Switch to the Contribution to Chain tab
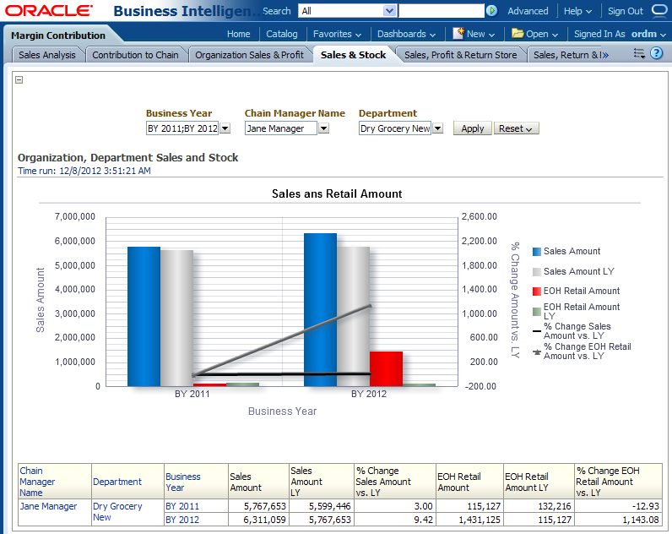Viewport: 672px width, 534px height. point(135,55)
